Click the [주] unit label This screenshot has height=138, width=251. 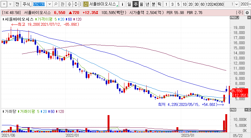coord(240,12)
